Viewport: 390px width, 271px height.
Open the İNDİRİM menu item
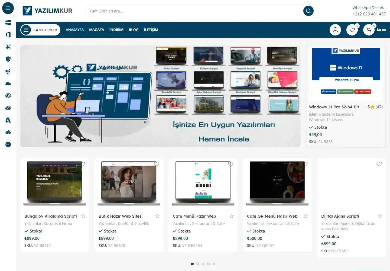116,30
